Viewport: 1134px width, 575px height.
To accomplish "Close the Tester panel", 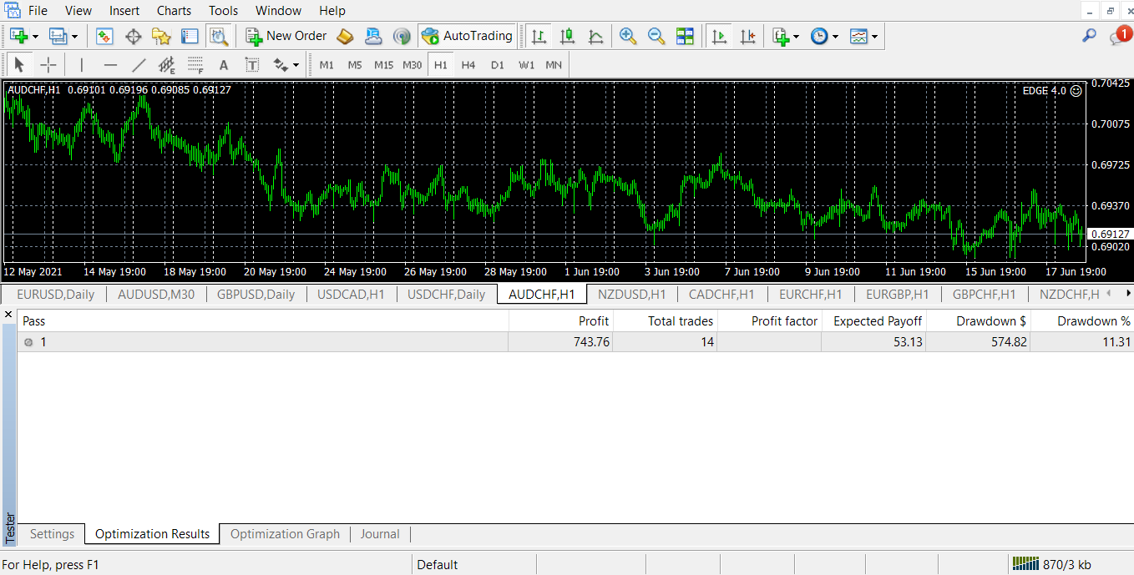I will click(x=8, y=315).
